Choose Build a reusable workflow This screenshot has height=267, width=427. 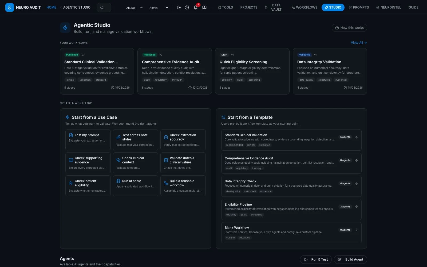tap(183, 186)
